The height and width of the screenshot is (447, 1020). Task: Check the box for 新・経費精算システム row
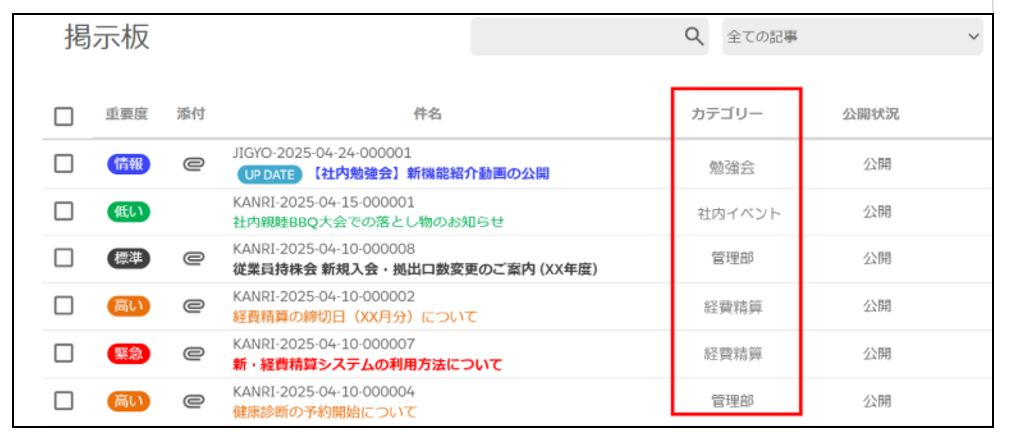point(64,353)
